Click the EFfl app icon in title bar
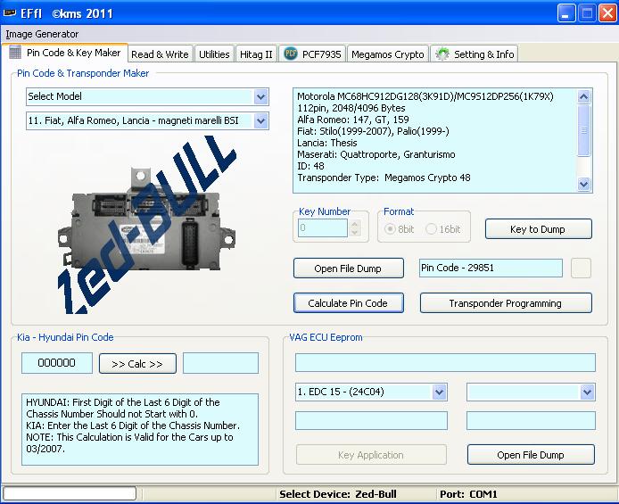The width and height of the screenshot is (619, 504). point(10,13)
